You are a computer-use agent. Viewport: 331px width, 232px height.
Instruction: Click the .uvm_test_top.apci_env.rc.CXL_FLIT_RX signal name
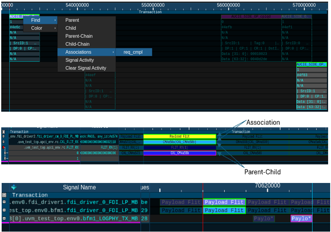point(48,142)
